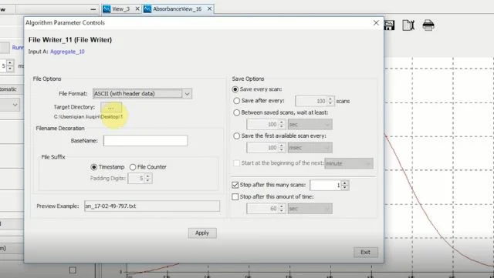The image size is (494, 278).
Task: Close the AbsorbanceView_16 tab
Action: (209, 8)
